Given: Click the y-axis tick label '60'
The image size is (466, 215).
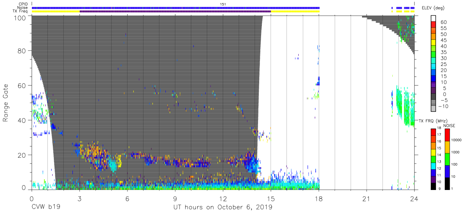Looking at the screenshot, I should (x=22, y=86).
